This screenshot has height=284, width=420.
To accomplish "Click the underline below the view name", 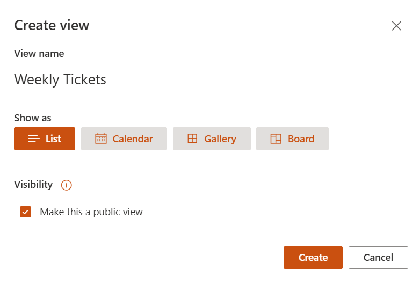I will pos(211,90).
